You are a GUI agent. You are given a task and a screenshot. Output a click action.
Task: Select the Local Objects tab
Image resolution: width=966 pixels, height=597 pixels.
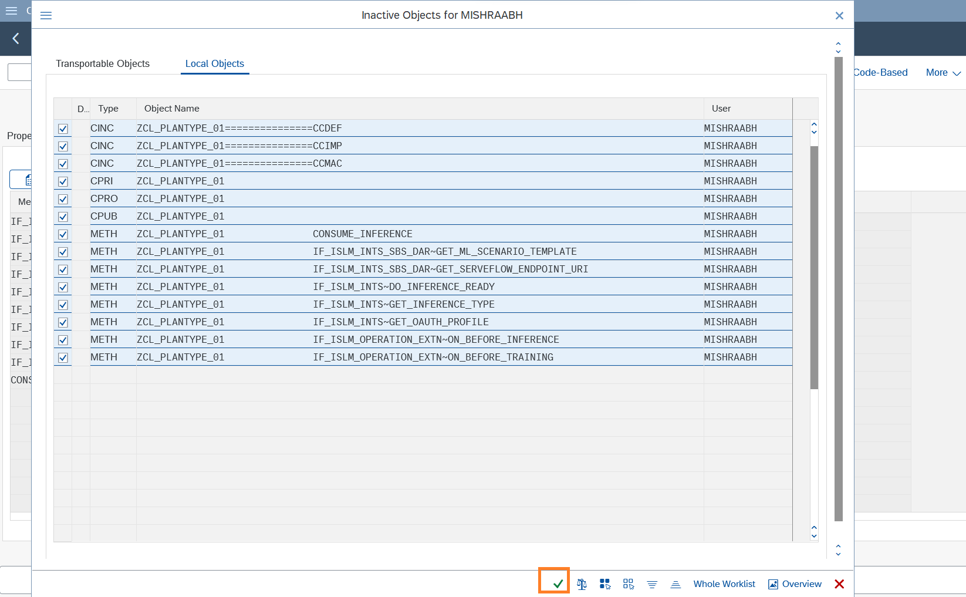tap(215, 63)
